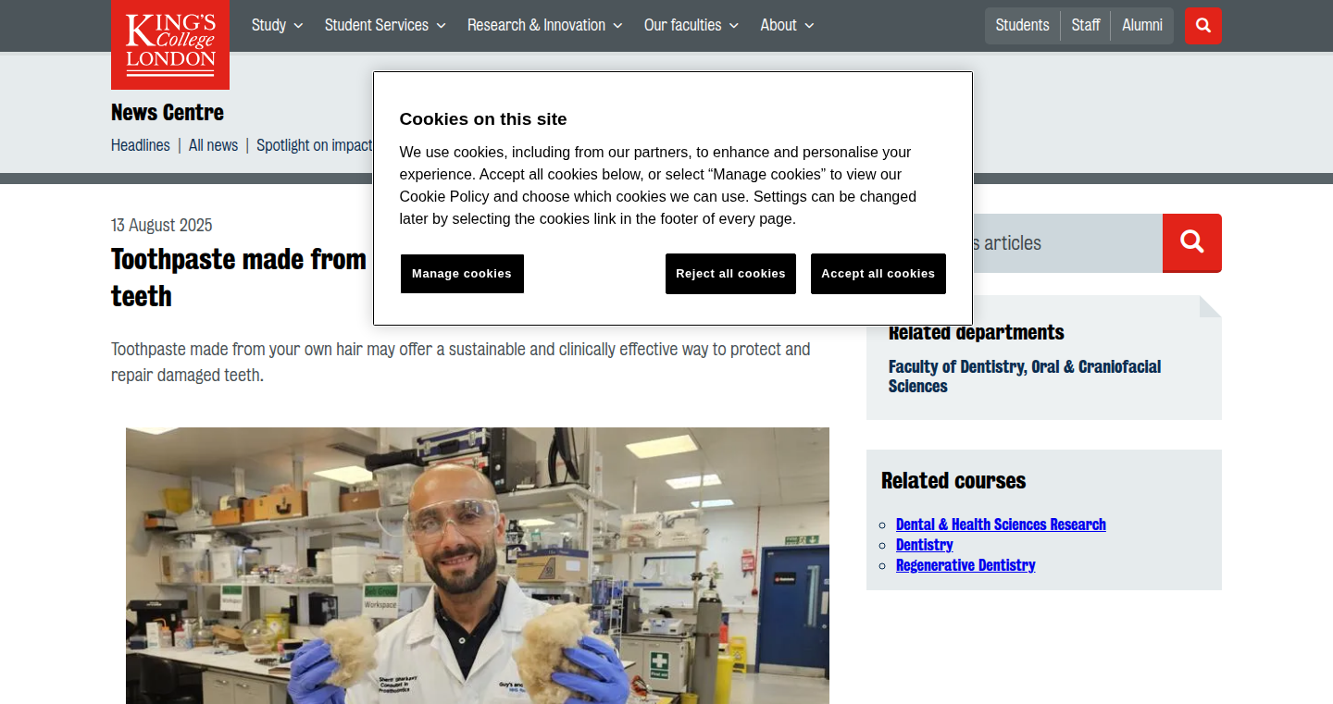This screenshot has height=704, width=1333.
Task: Expand the Study menu chevron
Action: tap(298, 26)
